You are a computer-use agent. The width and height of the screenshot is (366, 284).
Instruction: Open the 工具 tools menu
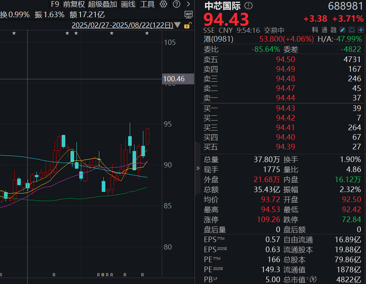147,4
